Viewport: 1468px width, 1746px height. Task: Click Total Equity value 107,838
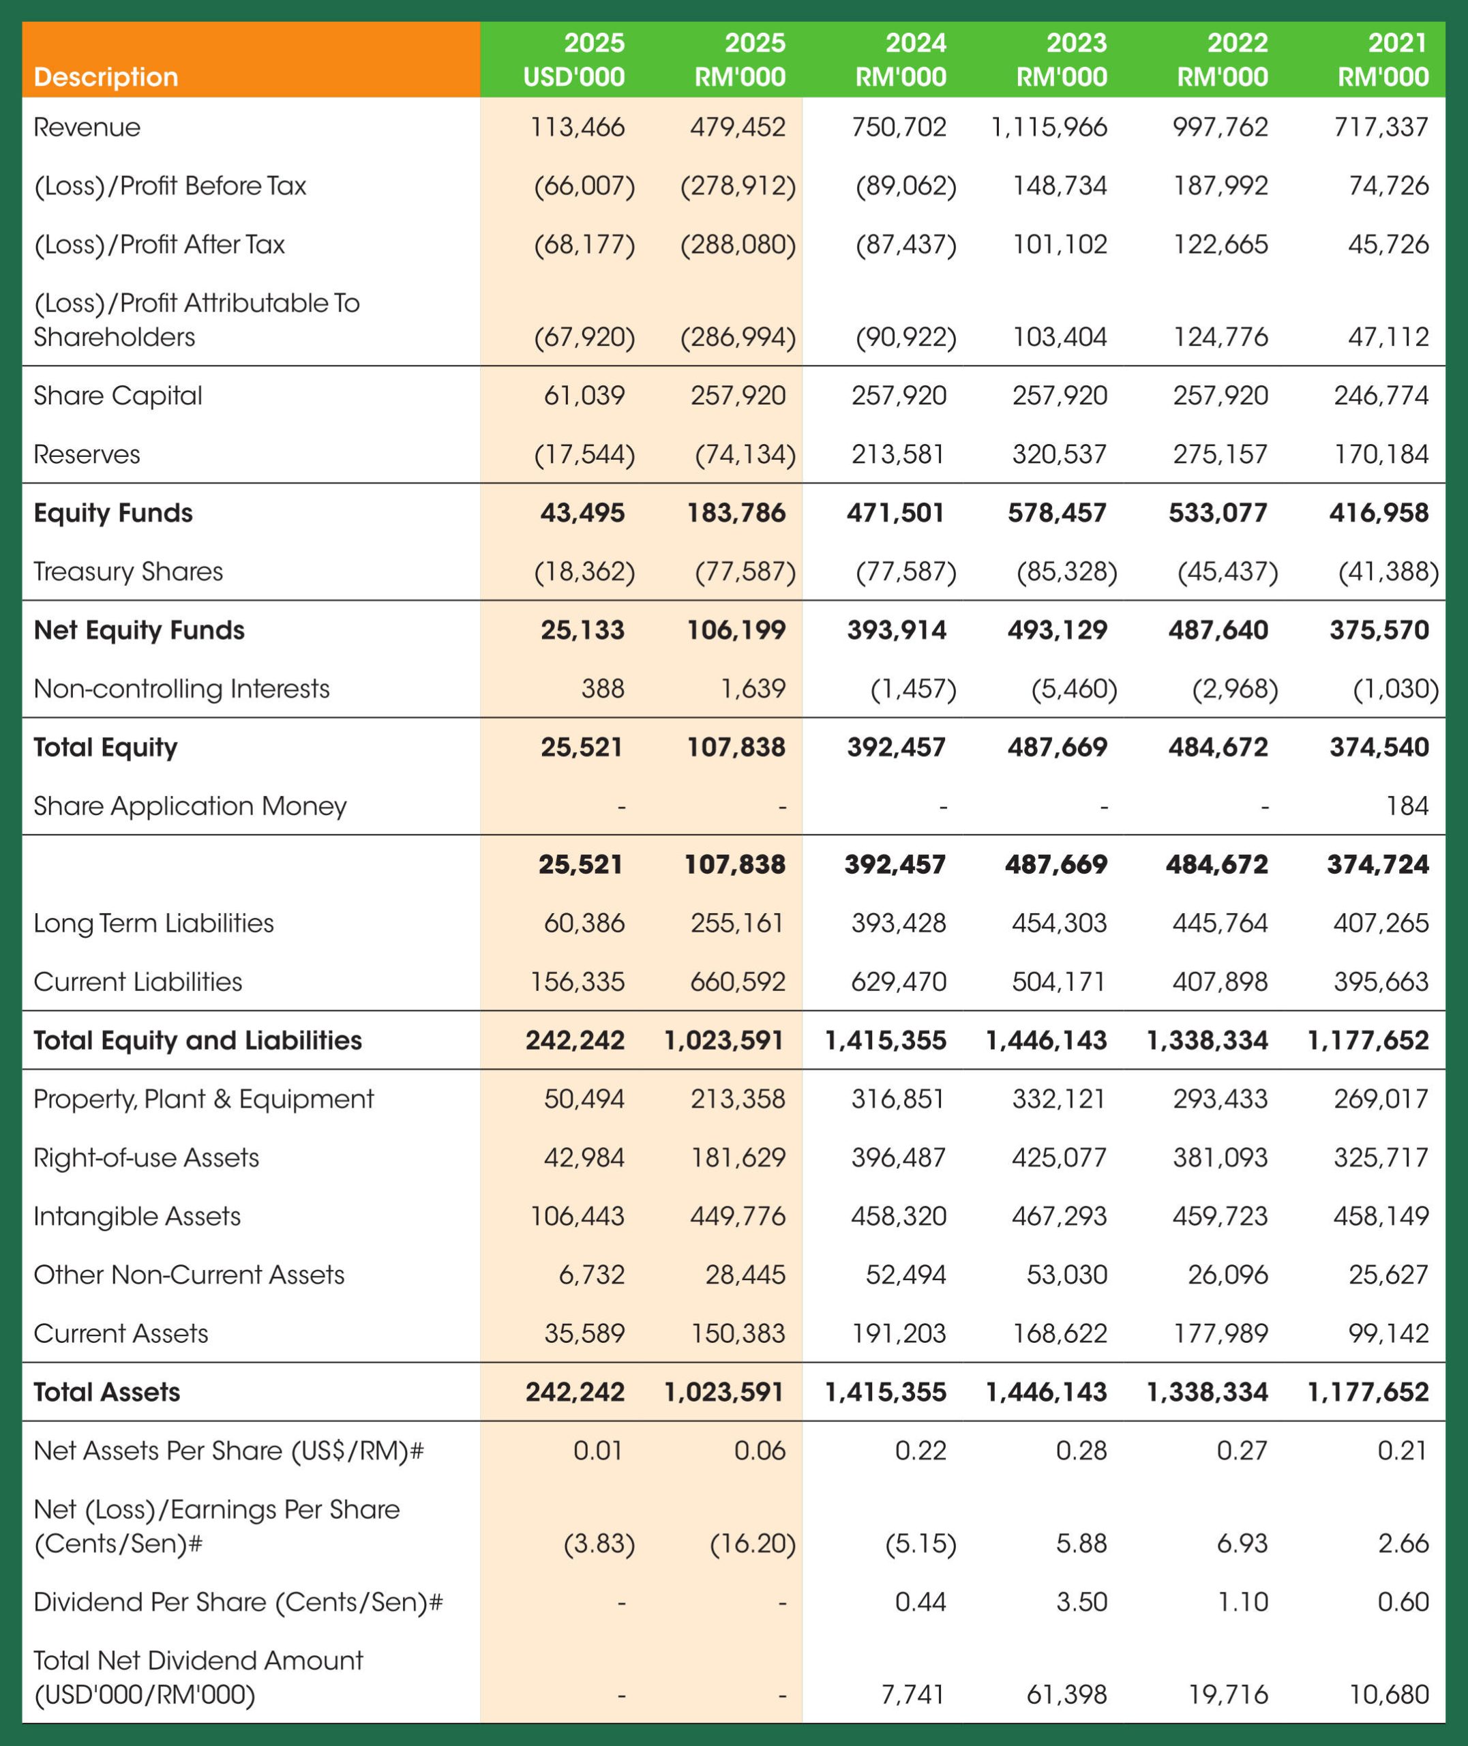coord(736,748)
